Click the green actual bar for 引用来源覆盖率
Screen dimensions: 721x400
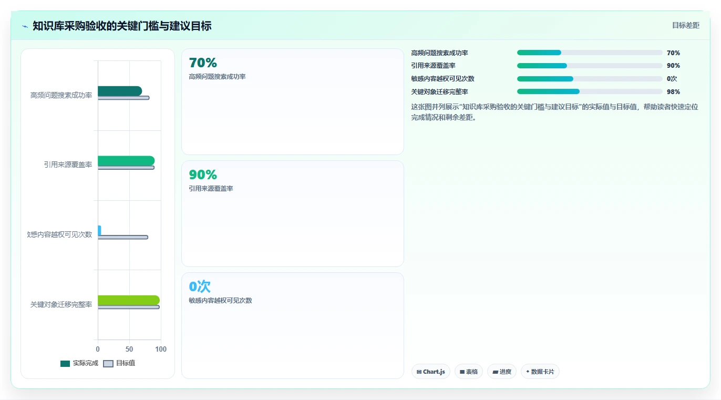pyautogui.click(x=126, y=161)
